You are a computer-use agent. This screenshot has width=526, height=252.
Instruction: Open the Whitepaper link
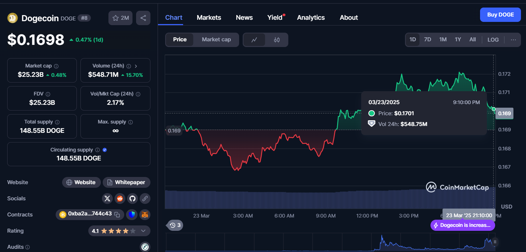(126, 182)
